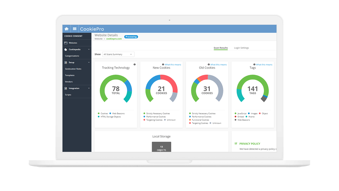Click the Integration section icon

click(66, 88)
